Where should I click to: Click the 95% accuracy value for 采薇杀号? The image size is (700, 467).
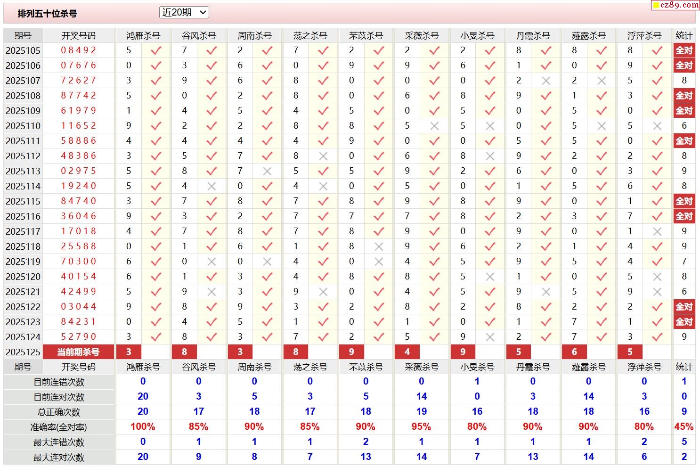click(x=421, y=427)
